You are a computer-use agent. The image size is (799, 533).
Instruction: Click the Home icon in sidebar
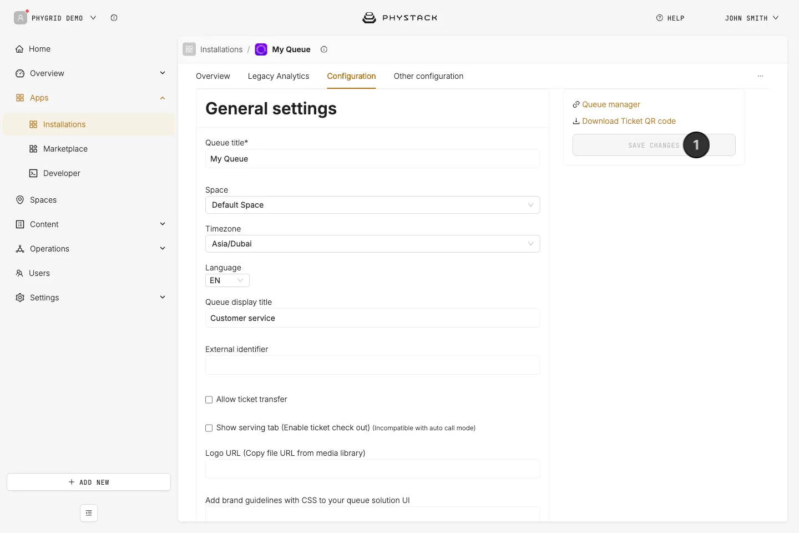pyautogui.click(x=20, y=49)
